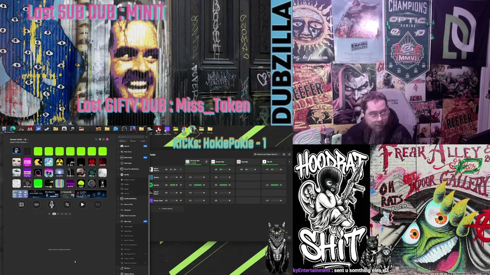Click the microphone button below the touch strip
Image resolution: width=490 pixels, height=275 pixels.
(x=52, y=204)
